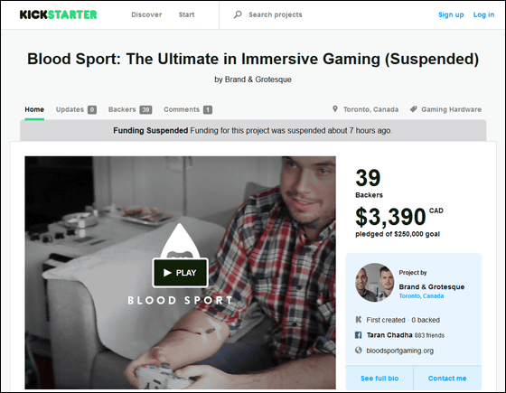Image resolution: width=506 pixels, height=393 pixels.
Task: Switch to the Updates tab
Action: (76, 109)
